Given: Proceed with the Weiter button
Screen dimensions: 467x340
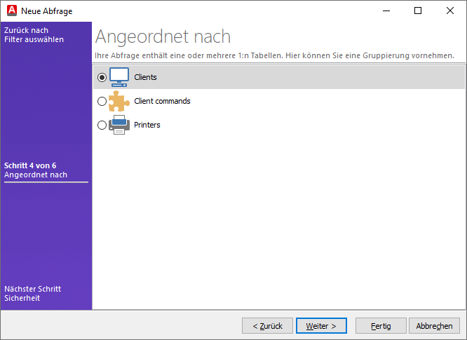Looking at the screenshot, I should pyautogui.click(x=321, y=326).
